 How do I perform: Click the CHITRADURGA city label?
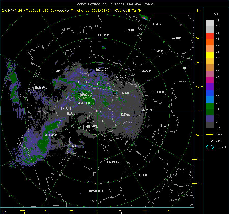(x=138, y=175)
